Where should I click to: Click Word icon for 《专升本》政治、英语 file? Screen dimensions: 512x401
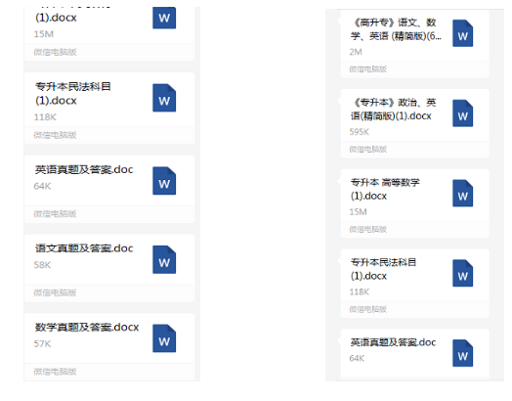tap(463, 113)
